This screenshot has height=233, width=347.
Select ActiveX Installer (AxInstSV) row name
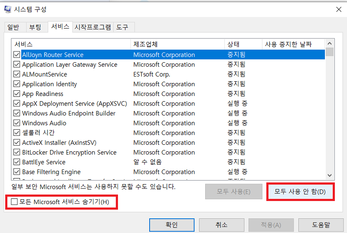(59, 143)
